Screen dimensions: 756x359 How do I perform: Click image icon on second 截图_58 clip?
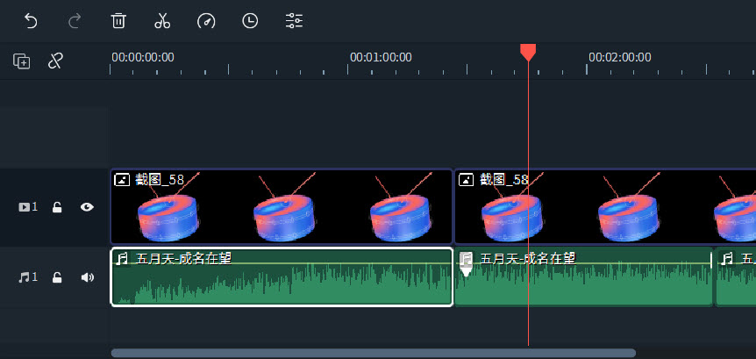coord(466,180)
